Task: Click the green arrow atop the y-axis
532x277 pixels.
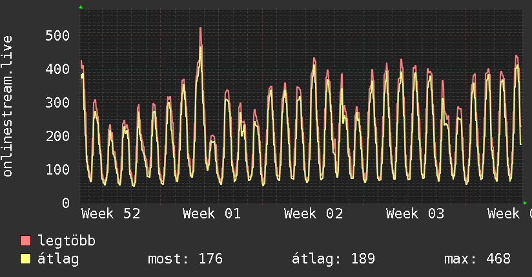Action: pyautogui.click(x=81, y=7)
